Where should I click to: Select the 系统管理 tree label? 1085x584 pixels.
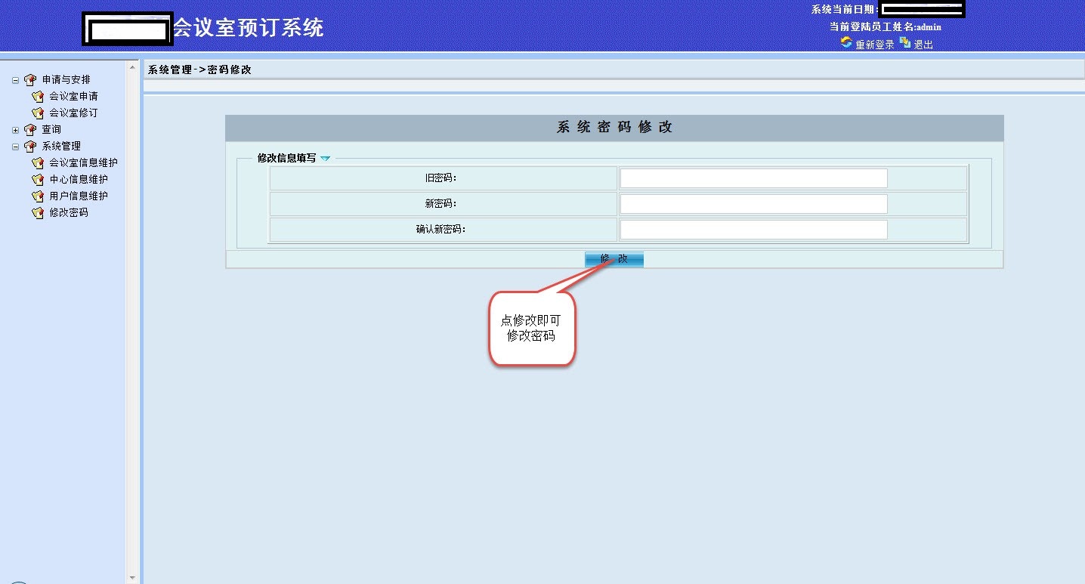[x=61, y=146]
